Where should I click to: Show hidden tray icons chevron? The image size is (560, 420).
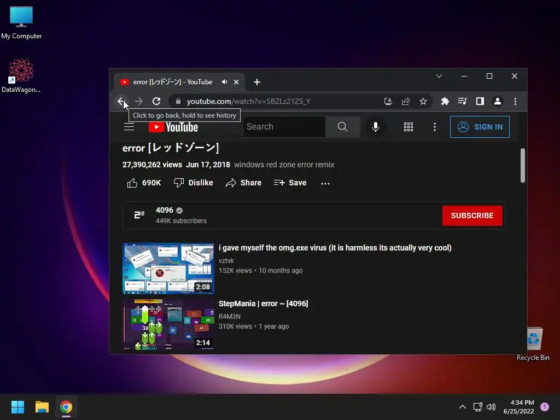tap(462, 407)
